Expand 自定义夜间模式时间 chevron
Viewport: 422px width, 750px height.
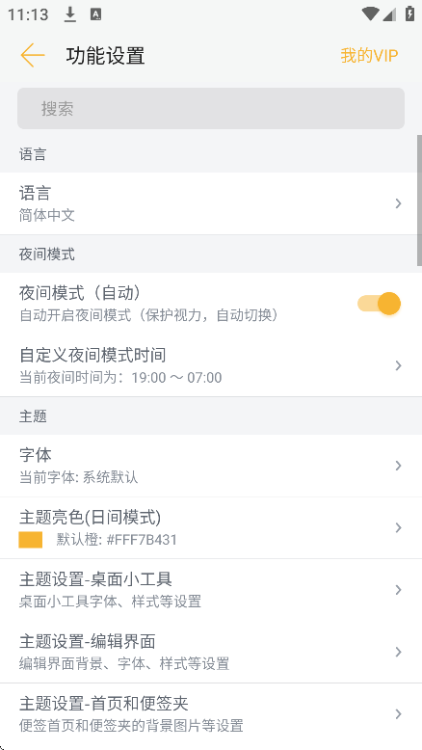[x=398, y=366]
